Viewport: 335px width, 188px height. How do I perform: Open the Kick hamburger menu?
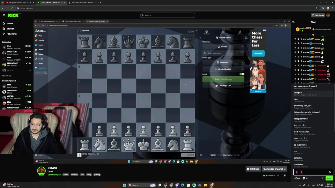click(4, 15)
